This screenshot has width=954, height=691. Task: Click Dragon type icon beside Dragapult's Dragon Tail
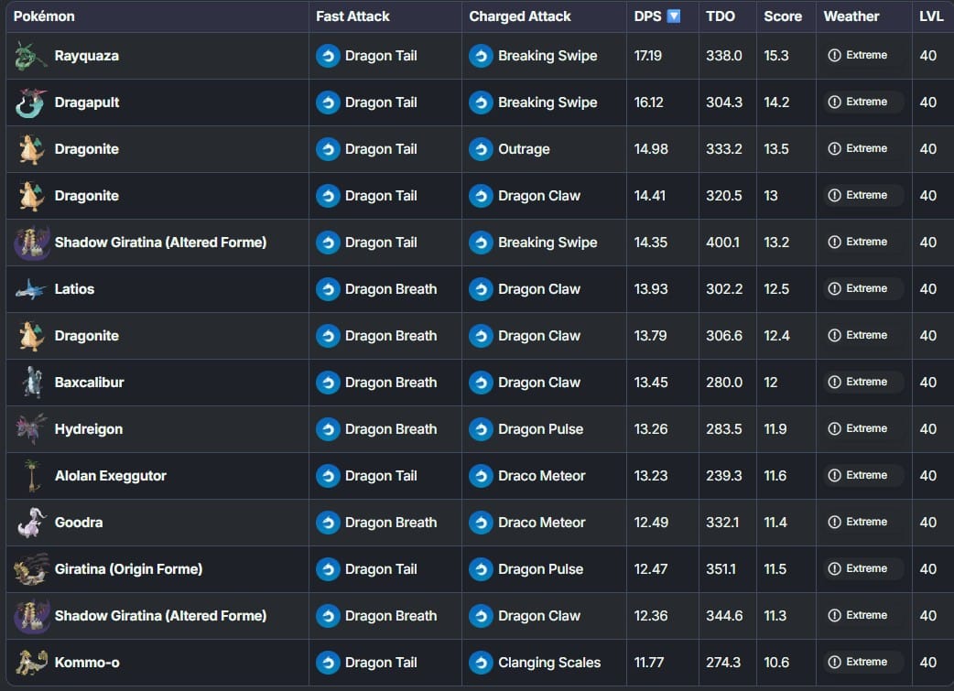coord(328,103)
